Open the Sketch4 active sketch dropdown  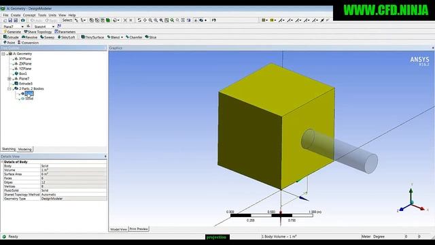53,27
